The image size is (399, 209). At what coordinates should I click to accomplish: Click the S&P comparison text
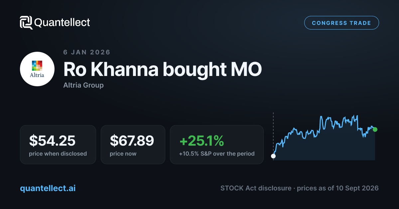coord(217,154)
